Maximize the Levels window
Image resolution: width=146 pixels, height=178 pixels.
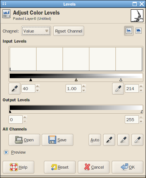click(134, 4)
